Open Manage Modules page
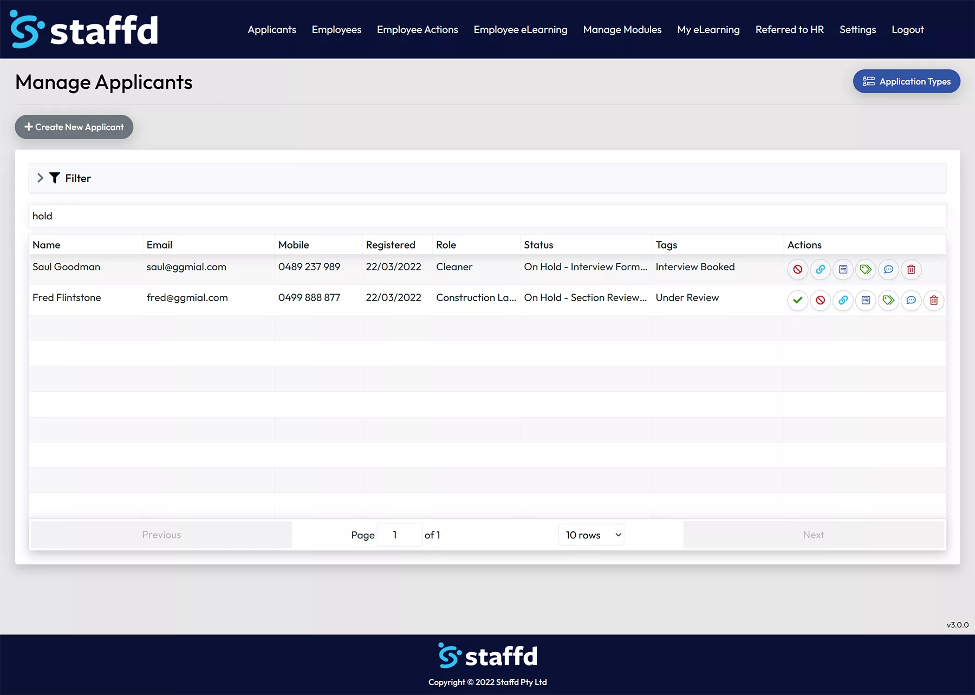Image resolution: width=975 pixels, height=695 pixels. pos(622,29)
